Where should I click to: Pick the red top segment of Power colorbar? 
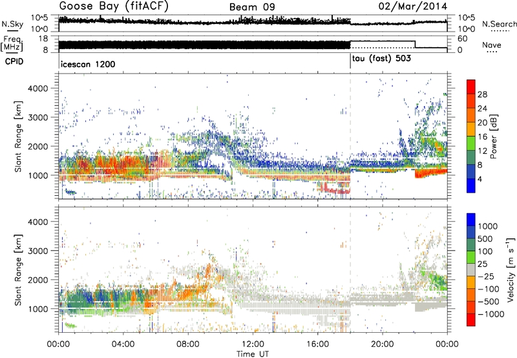click(471, 87)
